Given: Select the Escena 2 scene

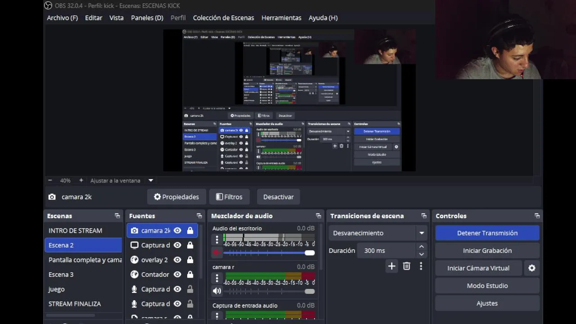Looking at the screenshot, I should (84, 245).
